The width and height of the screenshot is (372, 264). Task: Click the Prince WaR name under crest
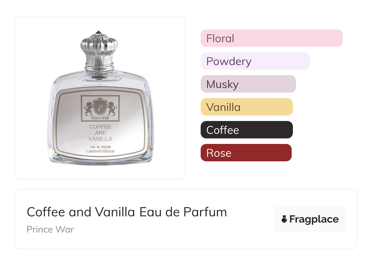(x=100, y=118)
